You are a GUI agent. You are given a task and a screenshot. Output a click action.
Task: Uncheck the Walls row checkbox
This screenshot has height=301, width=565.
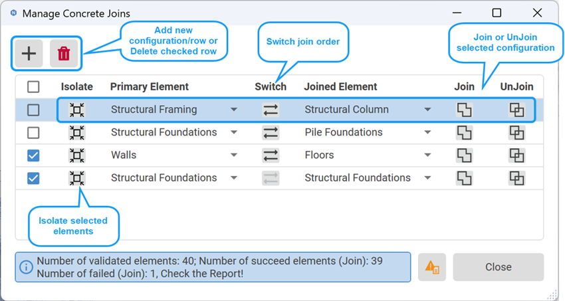[33, 155]
